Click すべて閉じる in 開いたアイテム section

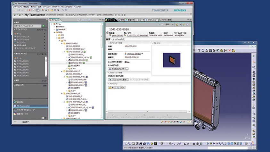[42, 54]
